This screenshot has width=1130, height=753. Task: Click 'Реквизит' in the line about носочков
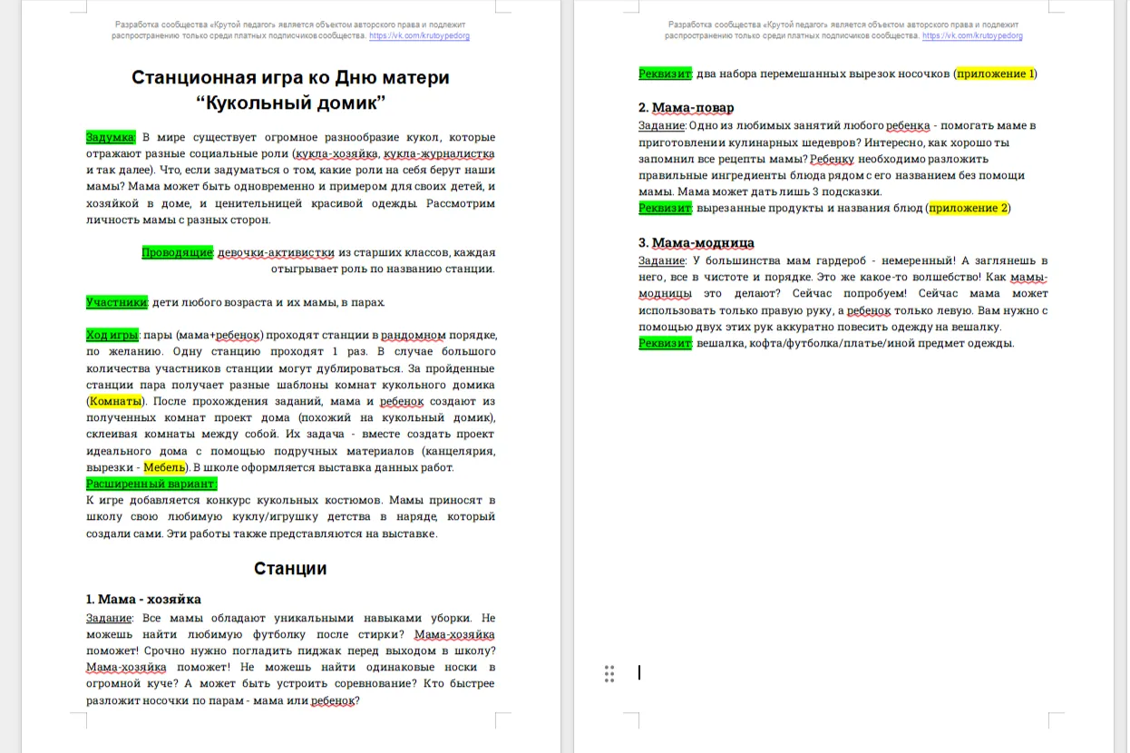[665, 73]
